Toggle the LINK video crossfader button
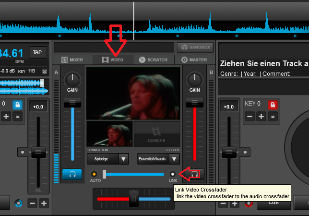 tap(173, 174)
